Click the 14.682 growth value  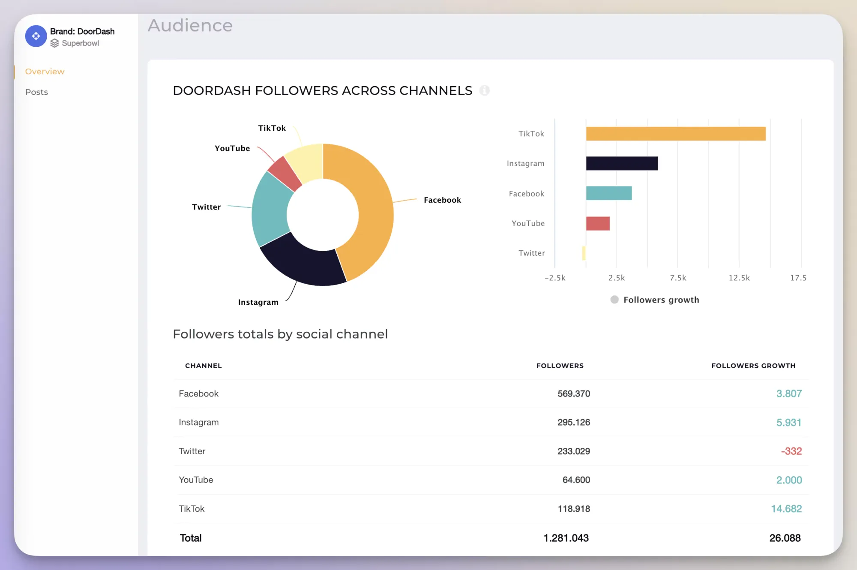click(x=786, y=509)
